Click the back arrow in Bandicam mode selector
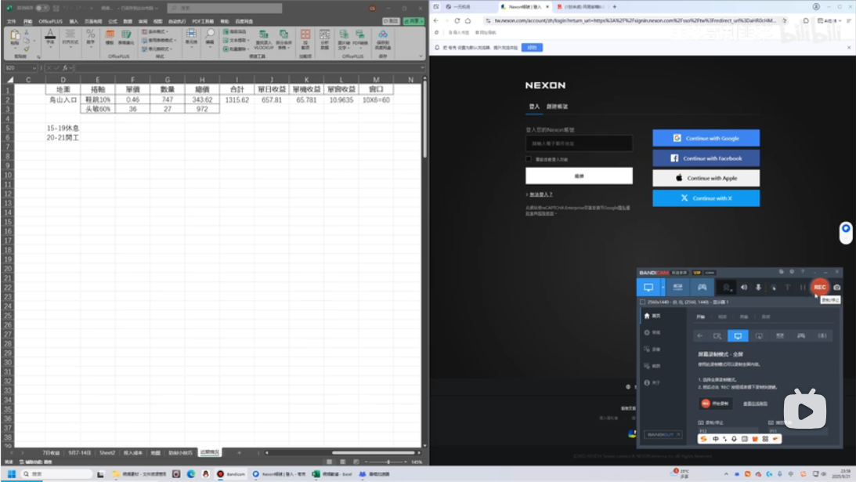This screenshot has height=482, width=856. click(x=700, y=335)
